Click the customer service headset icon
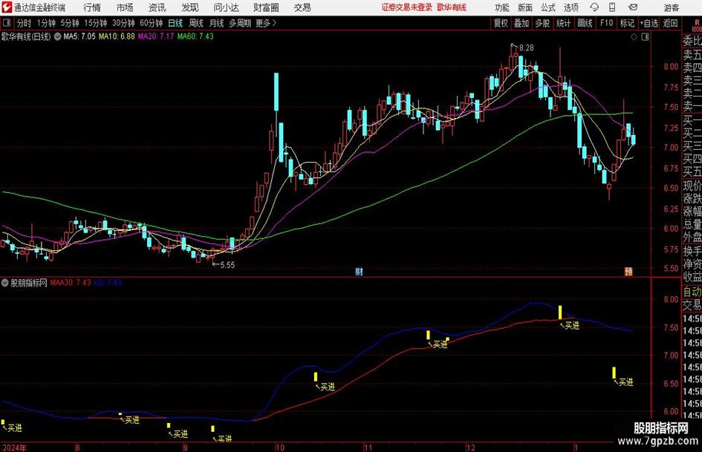 tap(594, 7)
